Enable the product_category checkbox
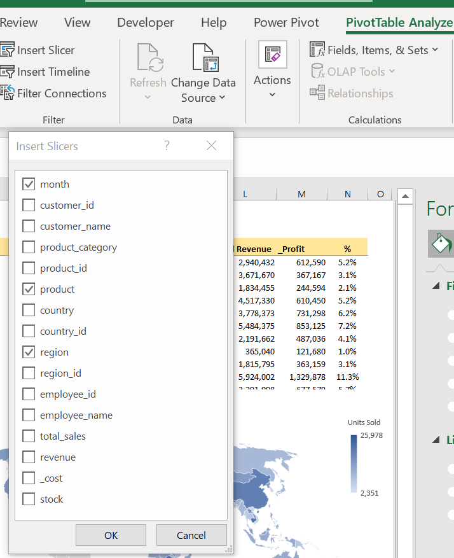This screenshot has width=454, height=558. tap(29, 248)
